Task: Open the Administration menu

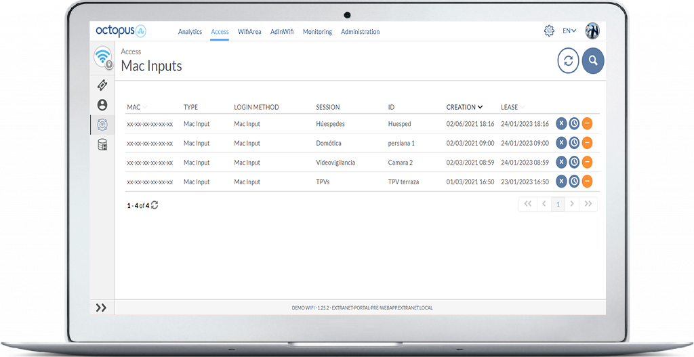Action: pos(361,32)
